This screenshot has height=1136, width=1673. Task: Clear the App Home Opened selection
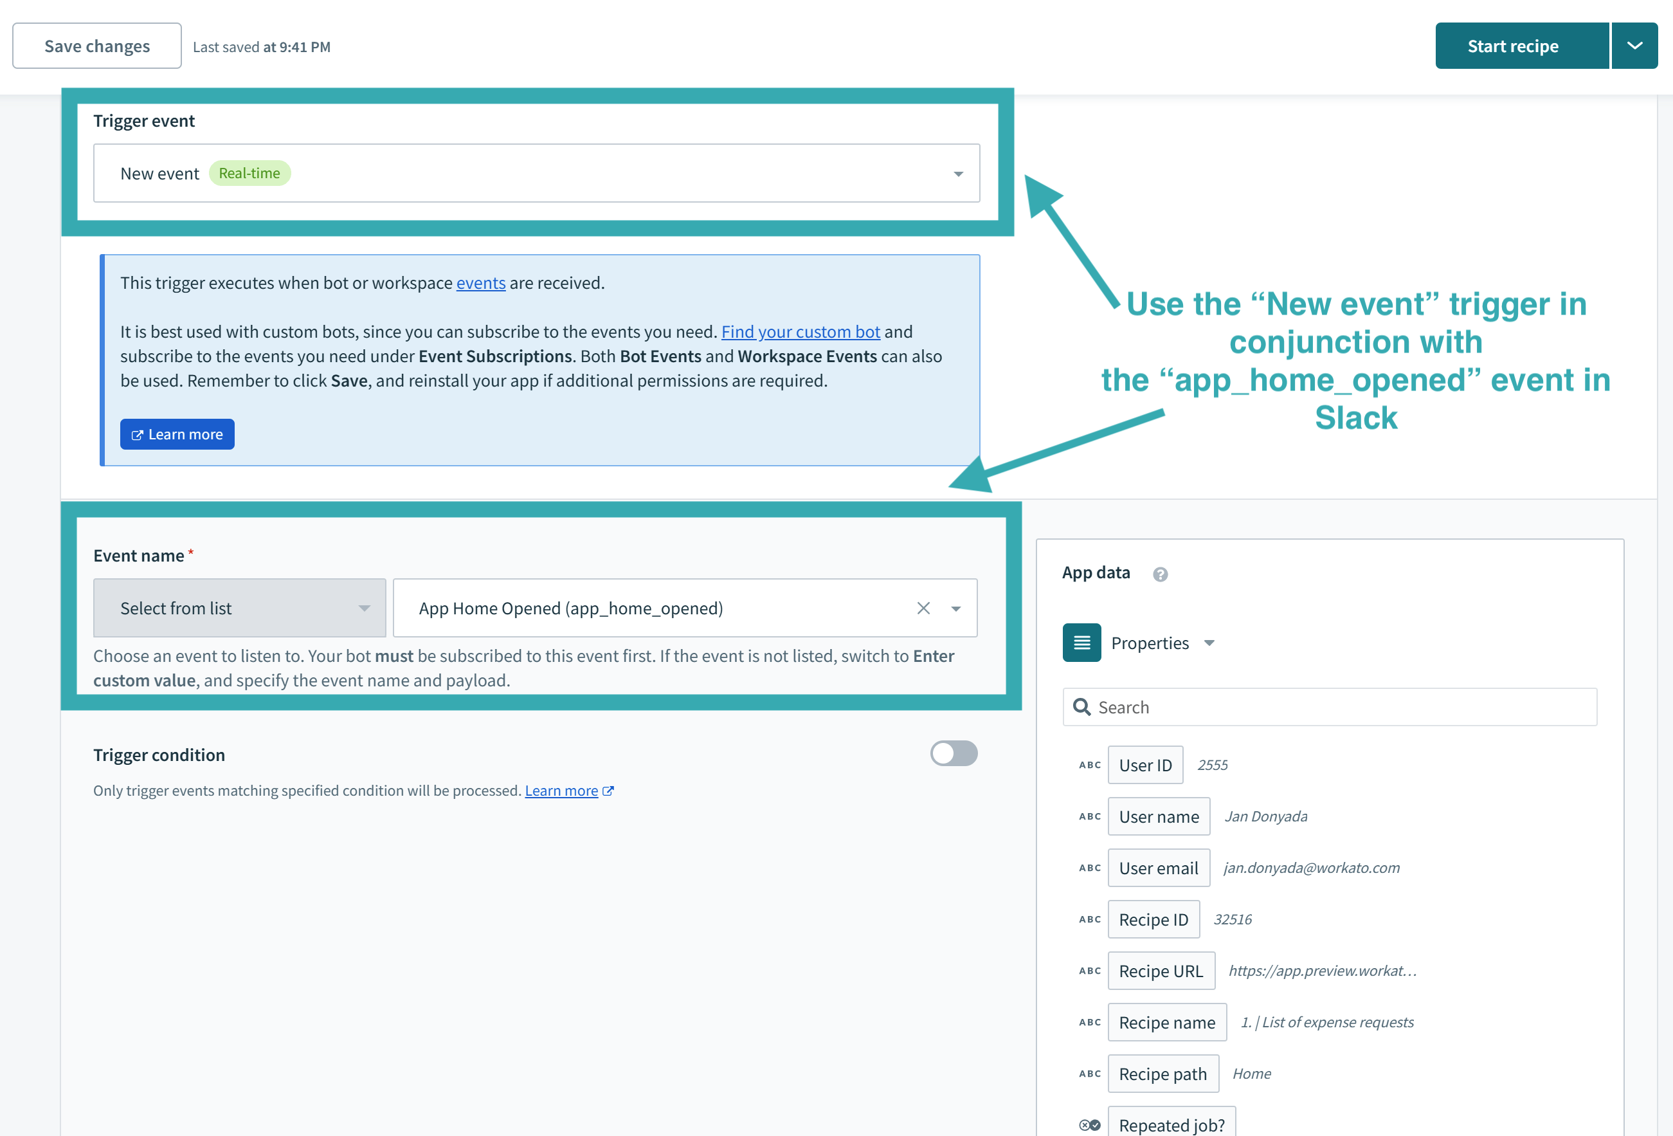(923, 608)
